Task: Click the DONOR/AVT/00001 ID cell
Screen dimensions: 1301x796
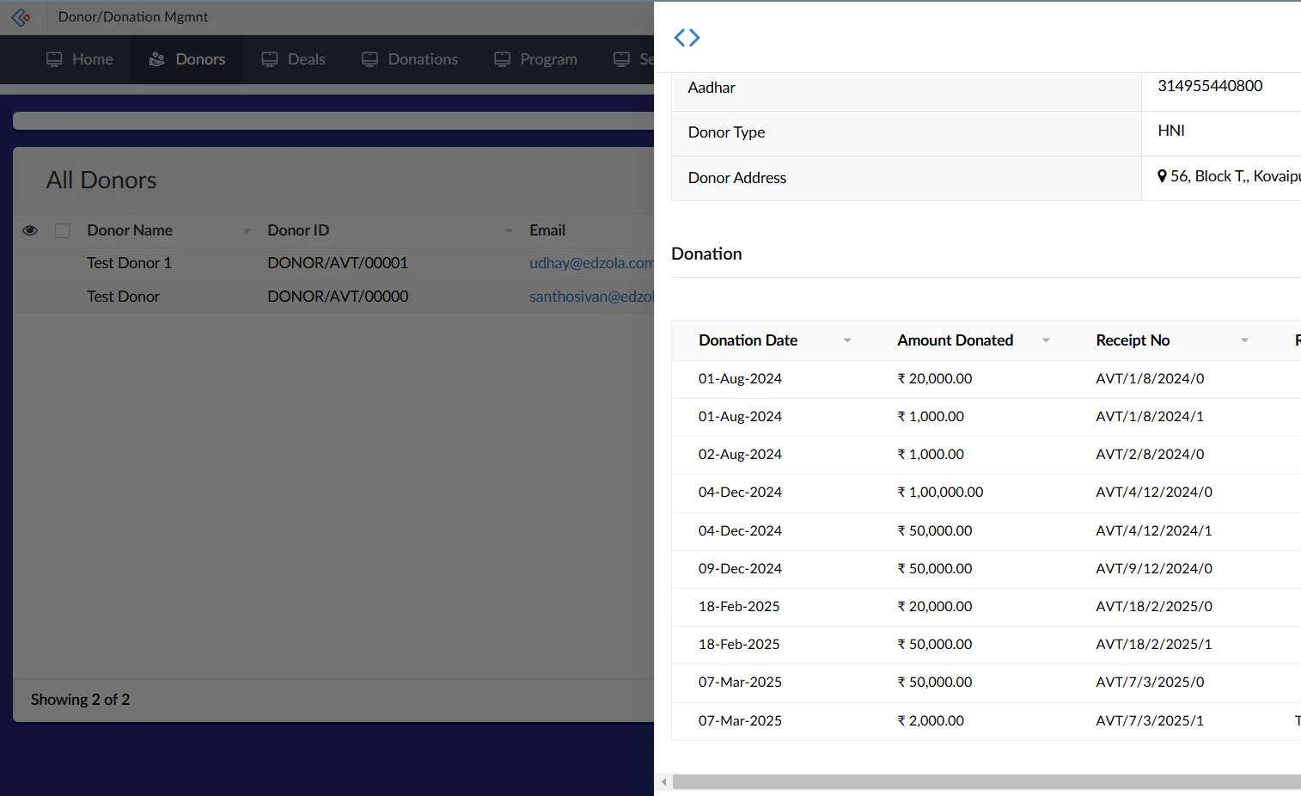Action: (x=338, y=263)
